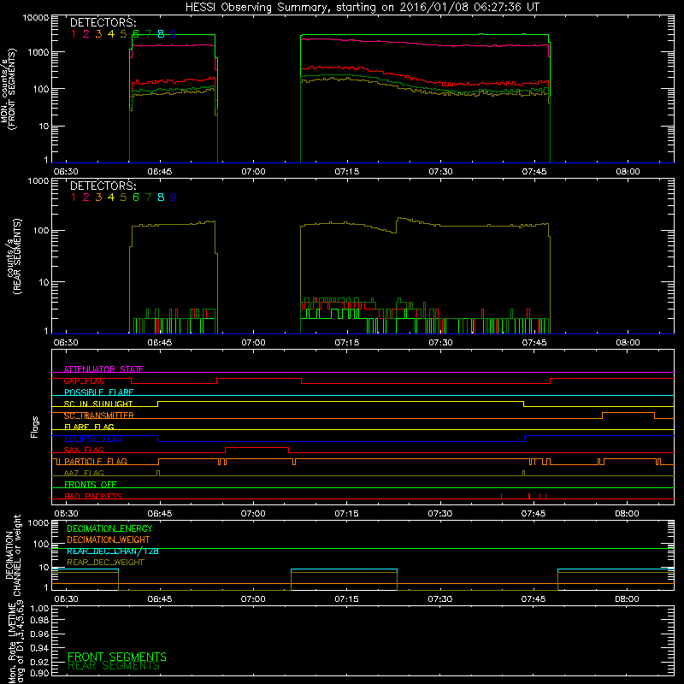Select the FLARE_FLAG label
Image resolution: width=684 pixels, height=684 pixels.
tap(89, 427)
